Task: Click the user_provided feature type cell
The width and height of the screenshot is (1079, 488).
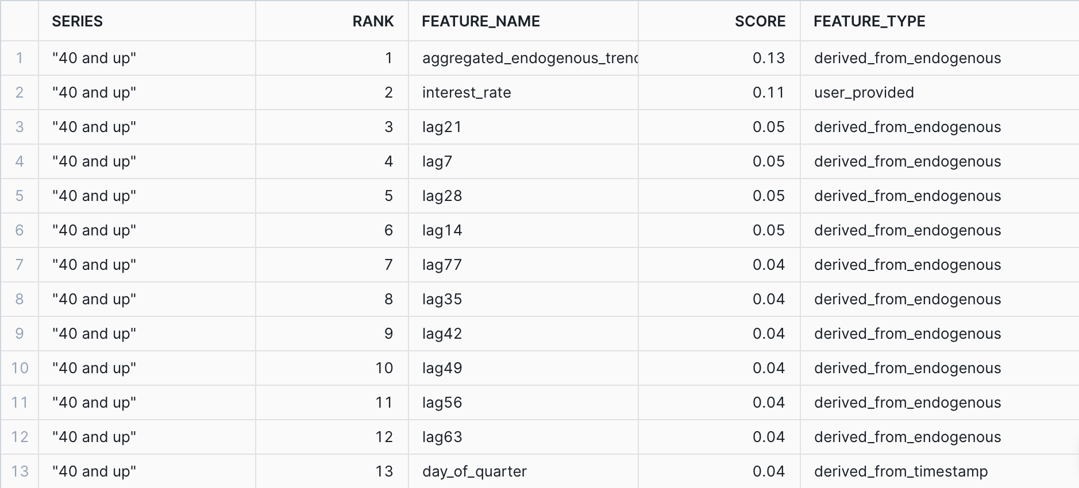Action: pos(864,92)
